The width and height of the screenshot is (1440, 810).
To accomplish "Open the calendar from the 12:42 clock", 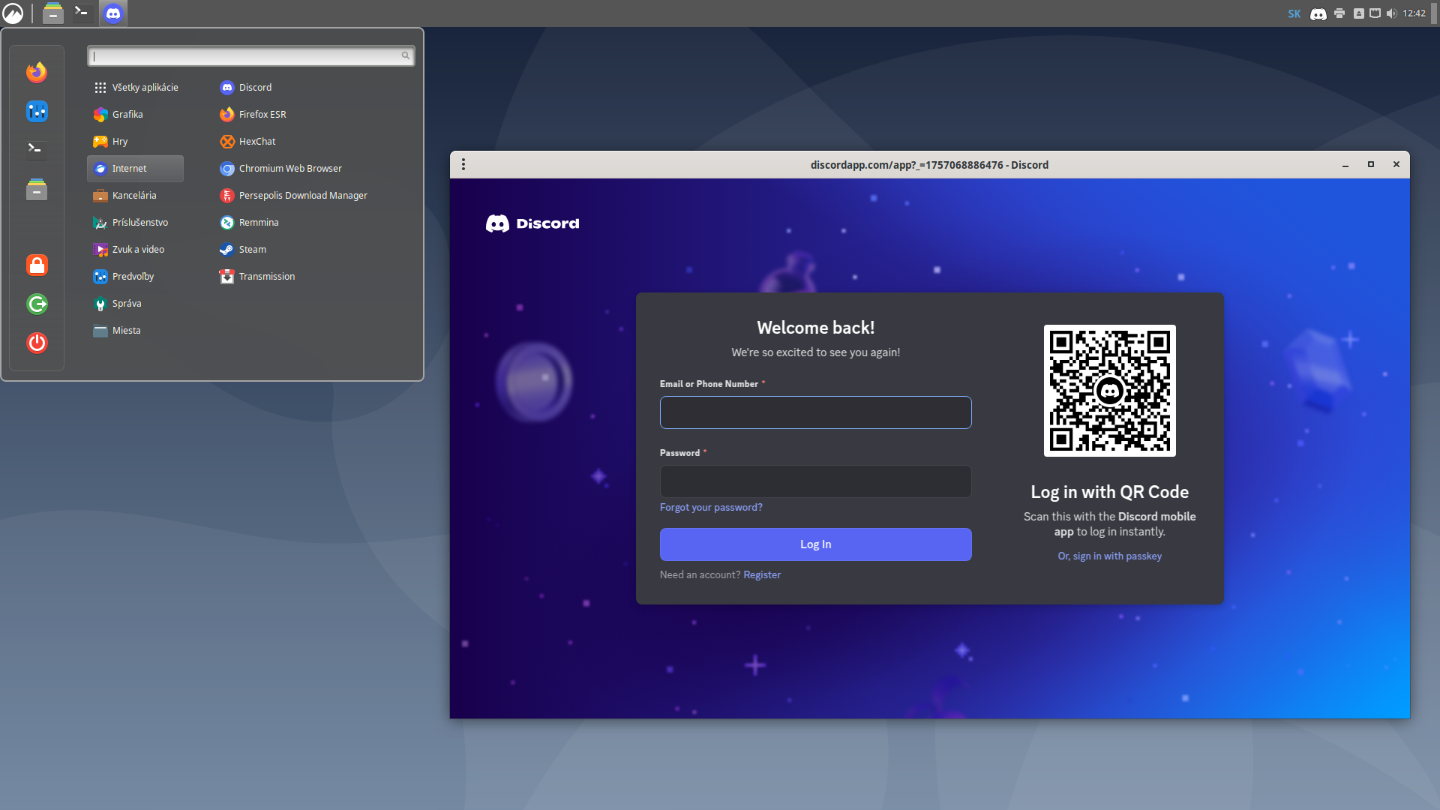I will pos(1414,13).
